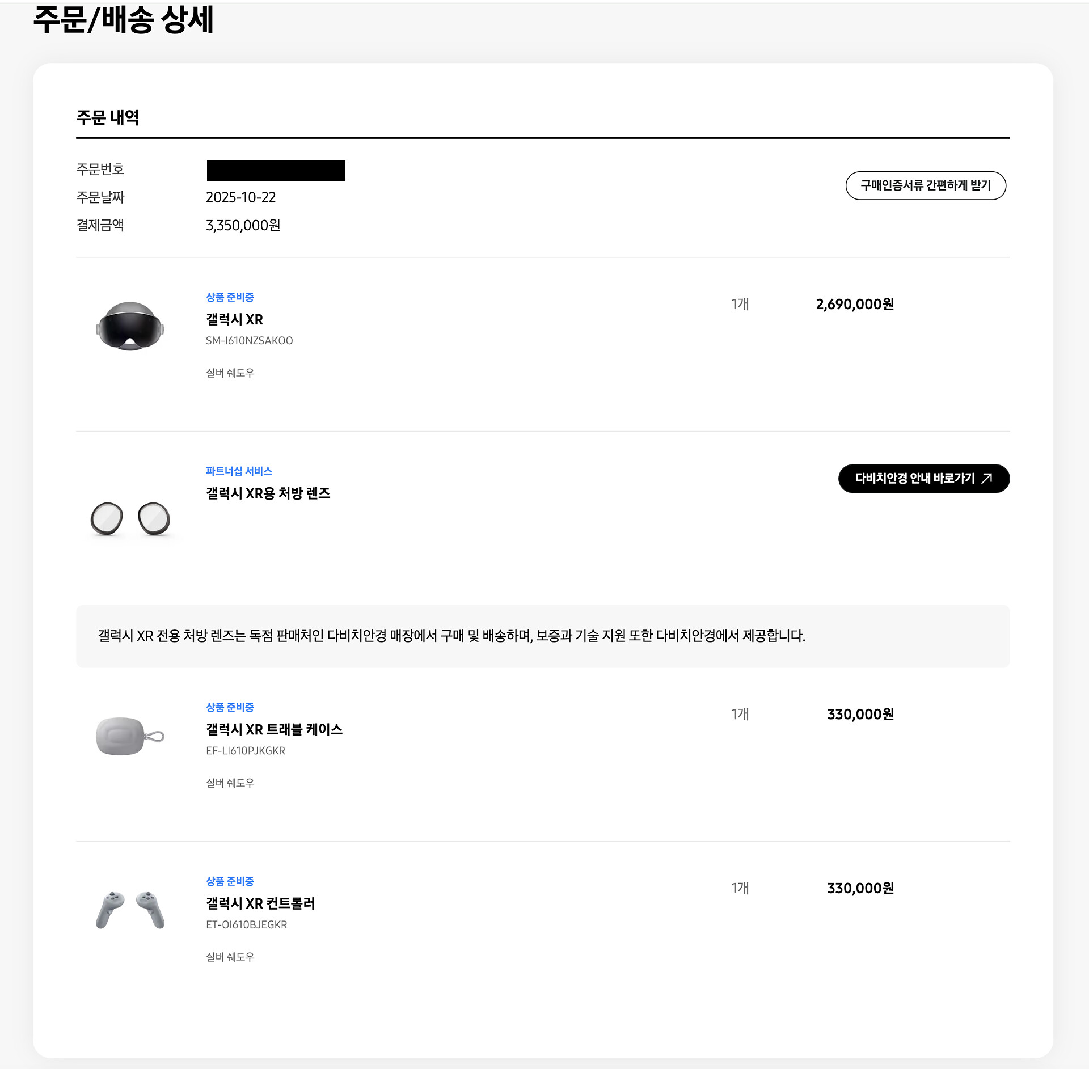Screen dimensions: 1089x1069
Task: Select the travel case product thumbnail
Action: tap(130, 736)
